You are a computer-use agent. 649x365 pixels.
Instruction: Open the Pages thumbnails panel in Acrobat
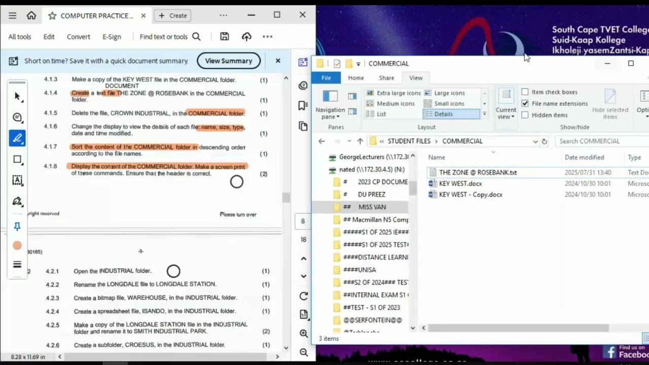303,126
